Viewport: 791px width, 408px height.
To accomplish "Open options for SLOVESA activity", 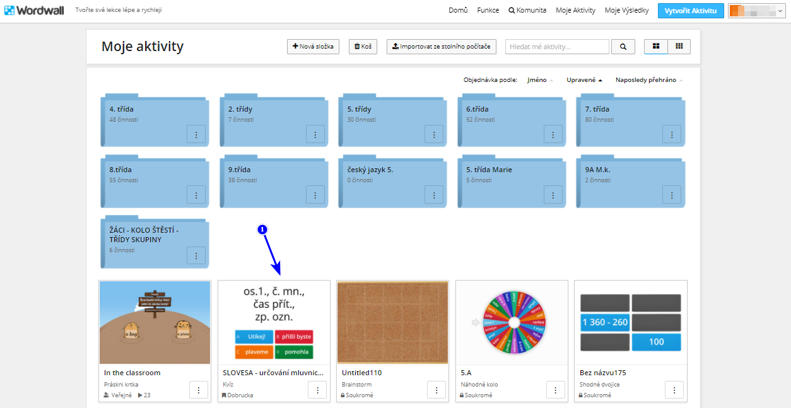I will [317, 390].
